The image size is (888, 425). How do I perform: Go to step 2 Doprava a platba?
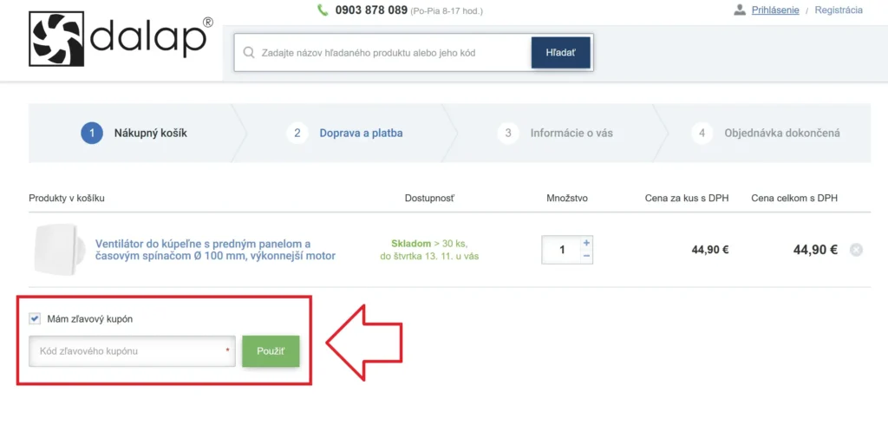[x=345, y=134]
